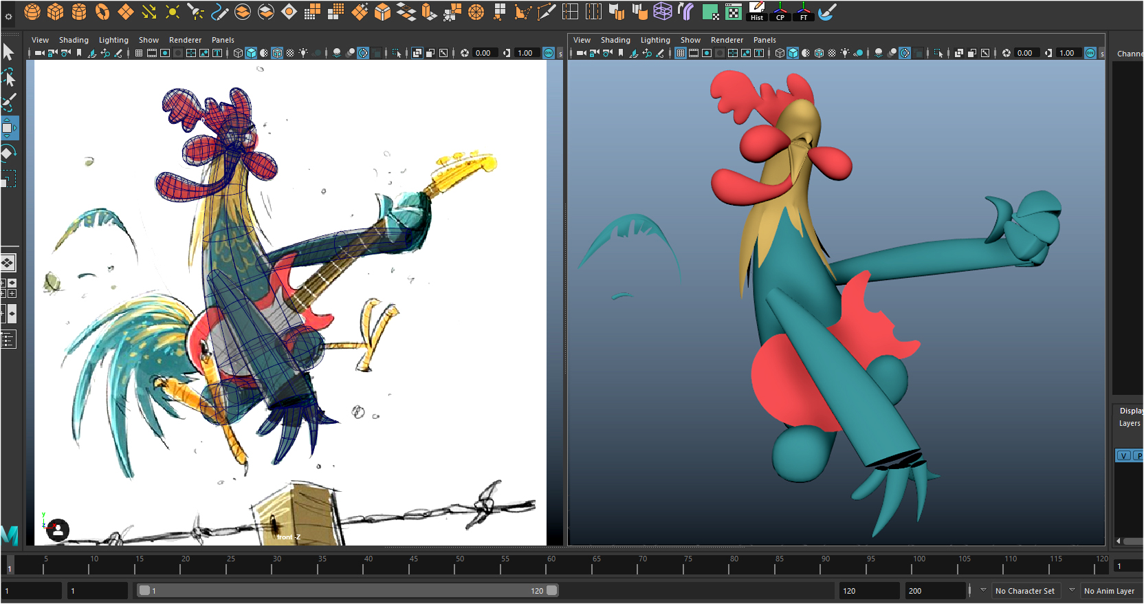This screenshot has height=604, width=1144.
Task: Toggle wireframe on shaded in left viewport
Action: [x=277, y=53]
